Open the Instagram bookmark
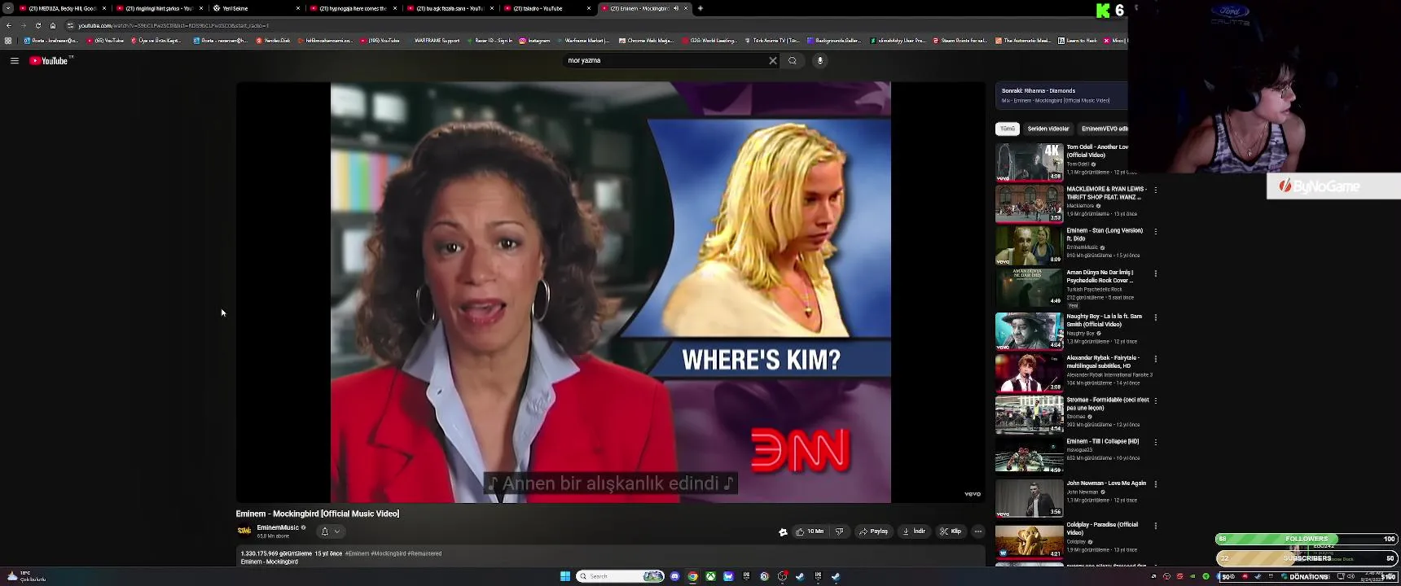The width and height of the screenshot is (1401, 586). [534, 40]
